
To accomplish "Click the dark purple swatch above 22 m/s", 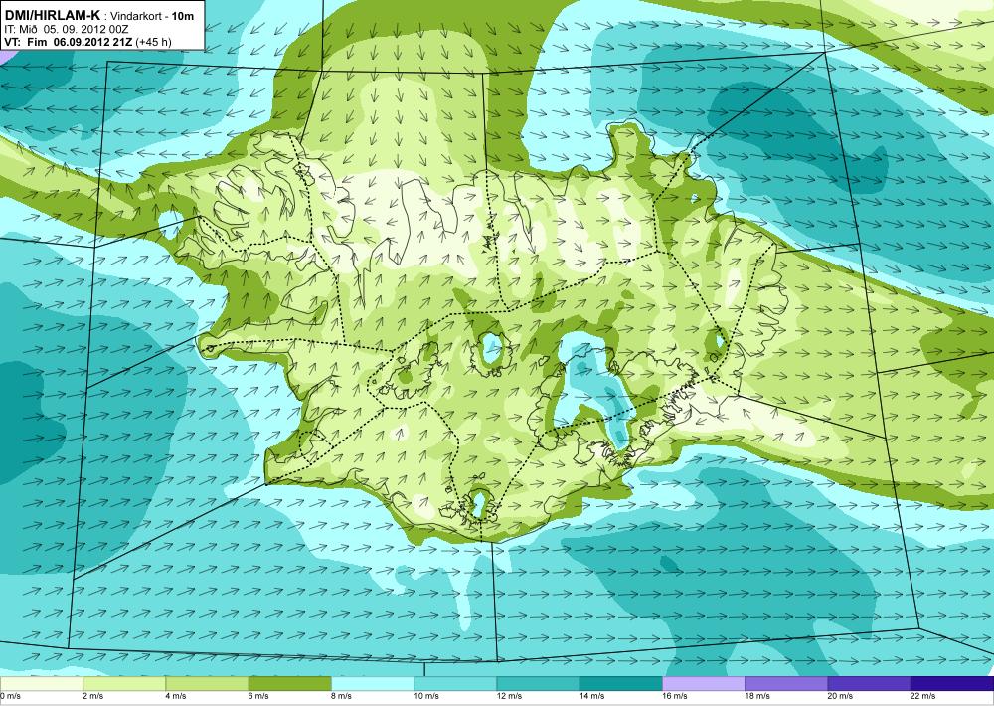I will 952,684.
